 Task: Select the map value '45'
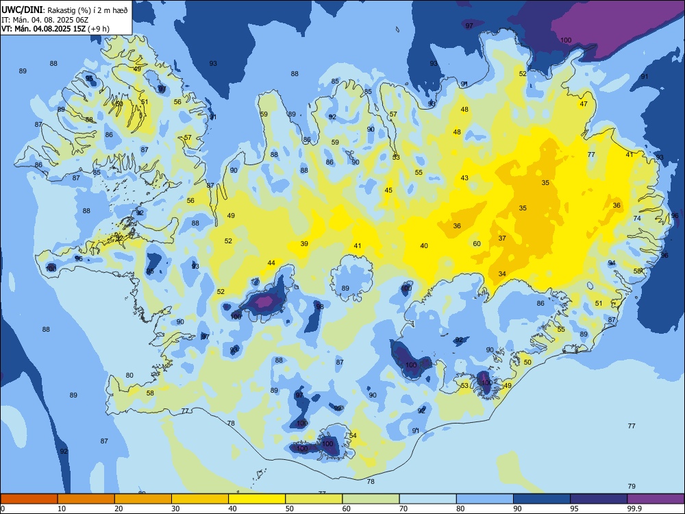pos(388,190)
